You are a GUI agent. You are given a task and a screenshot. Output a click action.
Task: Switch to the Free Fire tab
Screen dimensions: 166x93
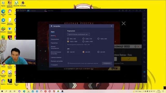tap(52, 11)
